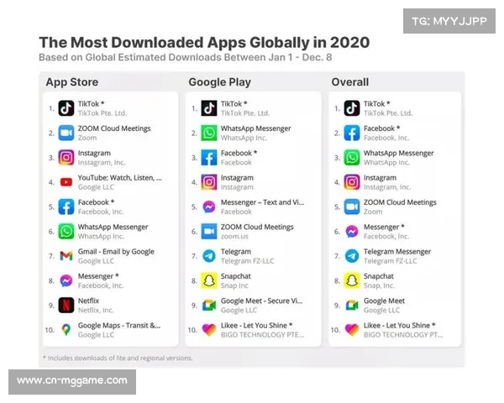Click the Netflix icon in App Store list
This screenshot has width=504, height=403.
pyautogui.click(x=66, y=305)
